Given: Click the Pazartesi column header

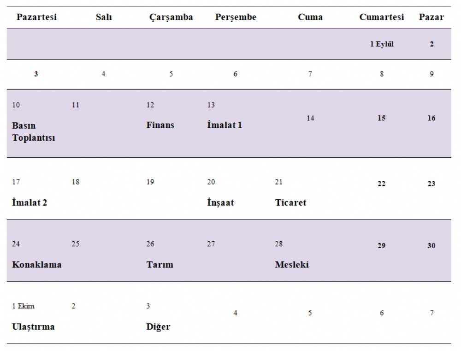Looking at the screenshot, I should tap(36, 18).
